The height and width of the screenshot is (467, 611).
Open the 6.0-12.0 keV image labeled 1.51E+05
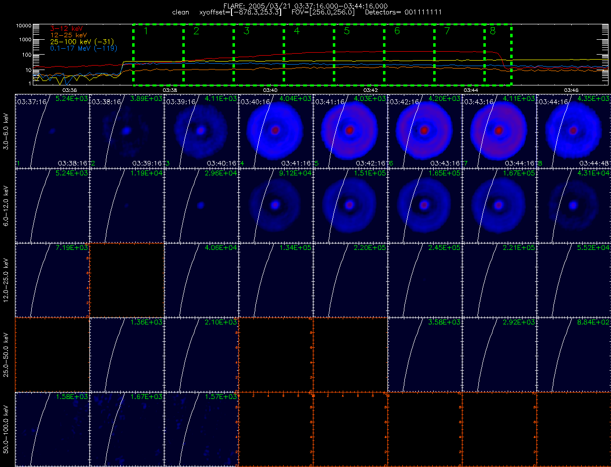point(350,205)
